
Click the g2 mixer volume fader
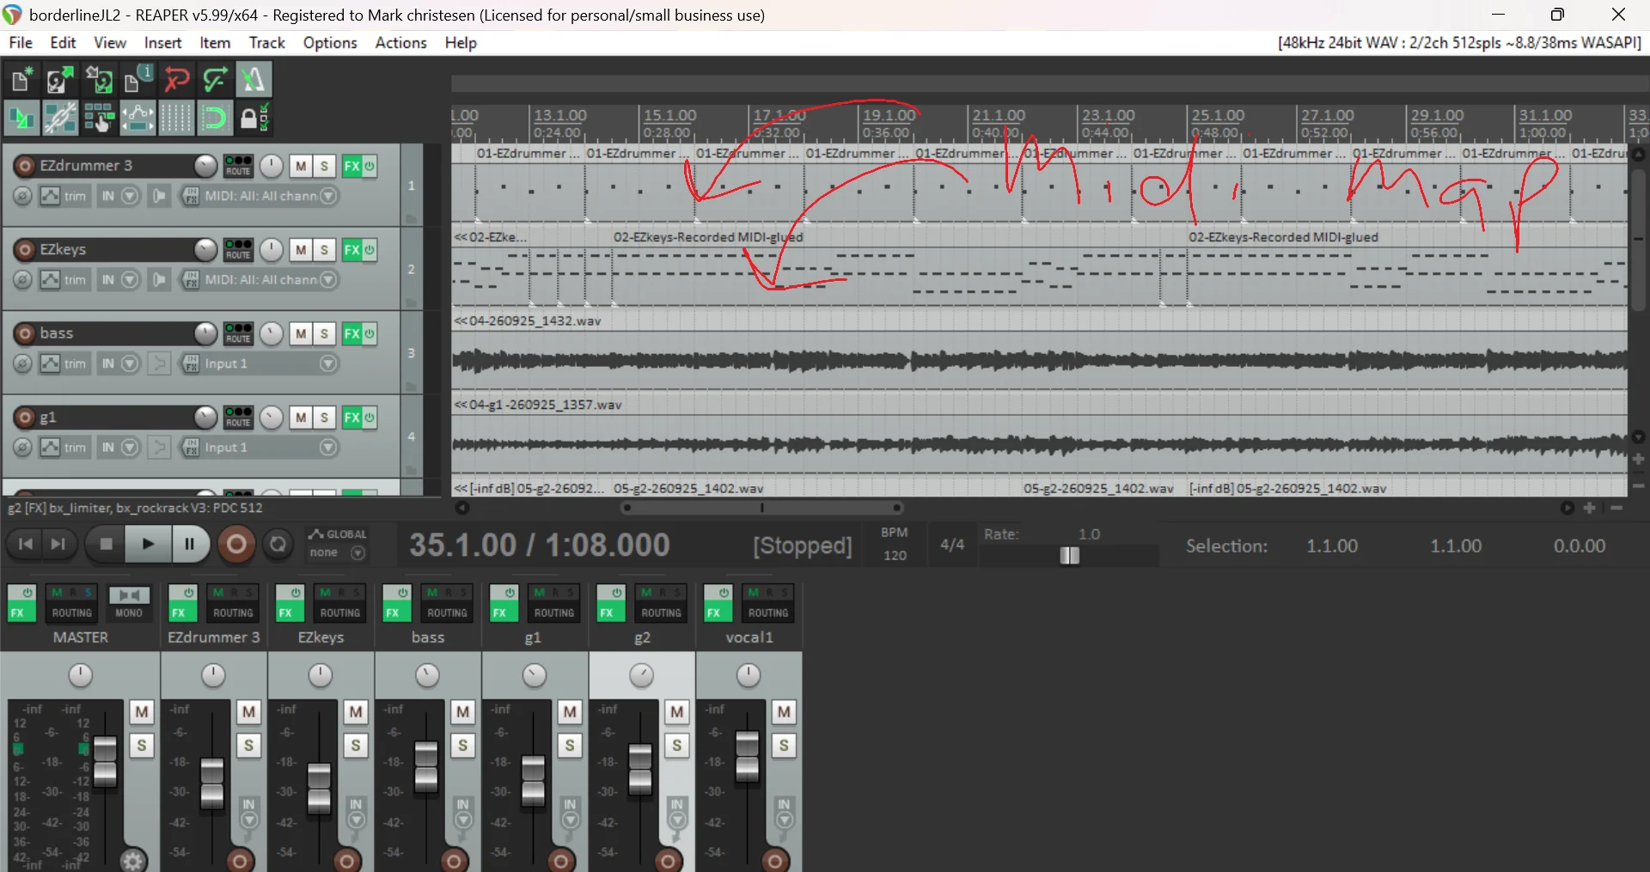click(640, 768)
